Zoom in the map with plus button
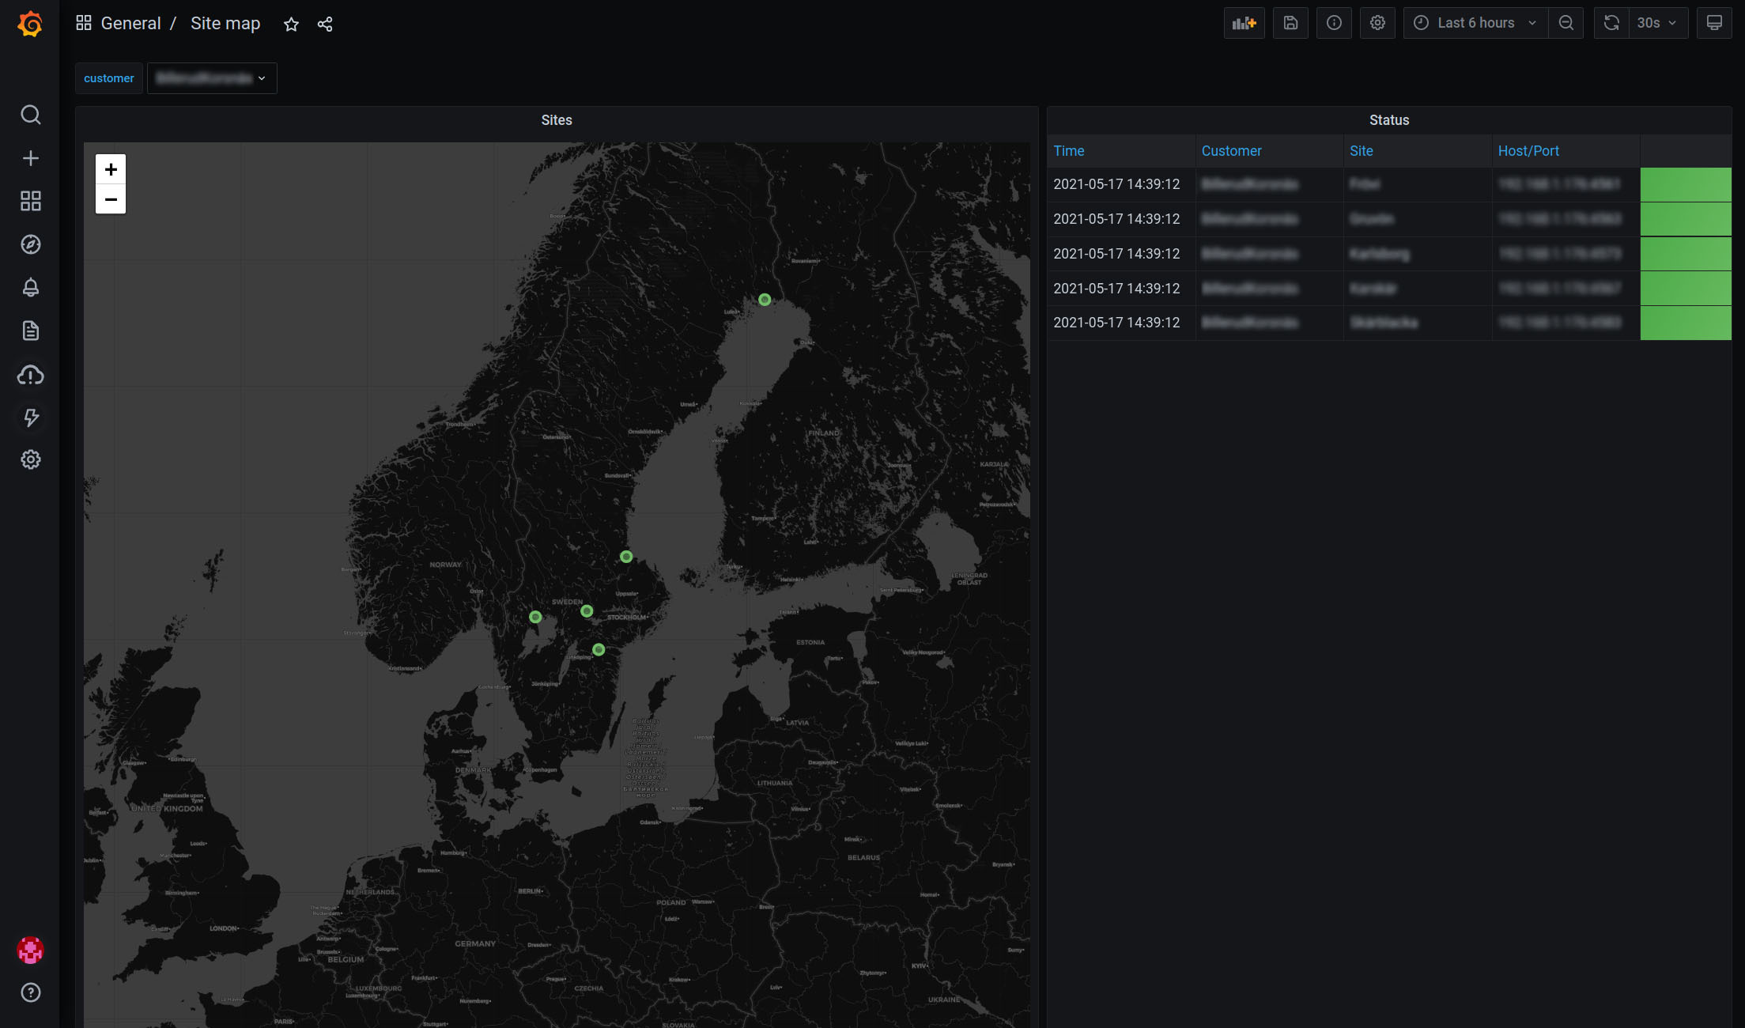Viewport: 1745px width, 1028px height. point(111,169)
